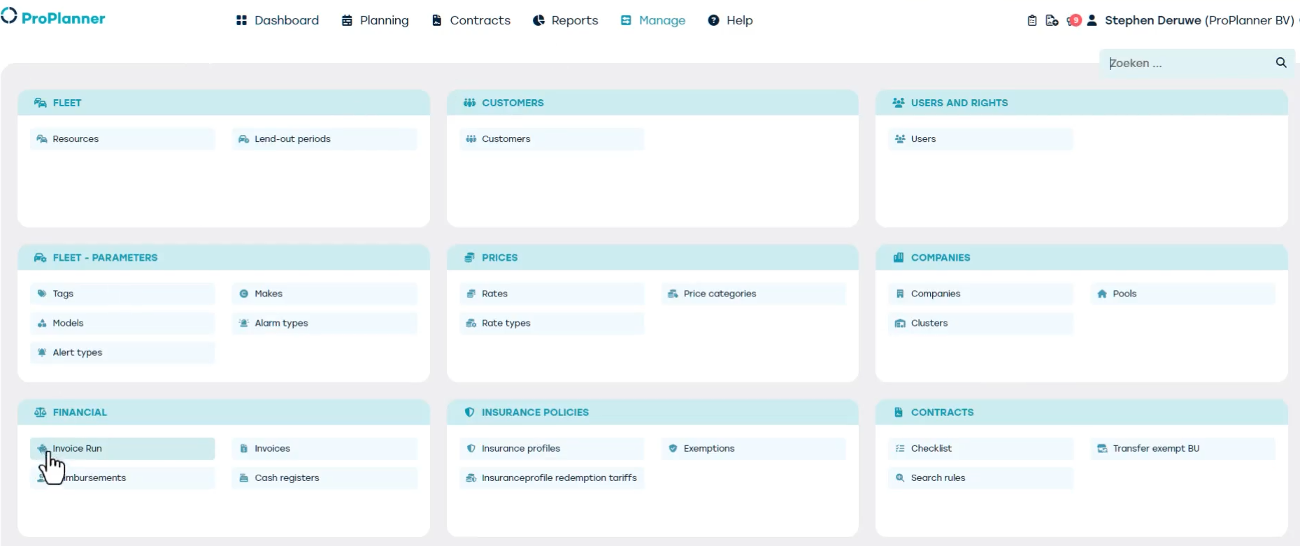Image resolution: width=1300 pixels, height=546 pixels.
Task: Click the Price categories tile icon
Action: [673, 294]
